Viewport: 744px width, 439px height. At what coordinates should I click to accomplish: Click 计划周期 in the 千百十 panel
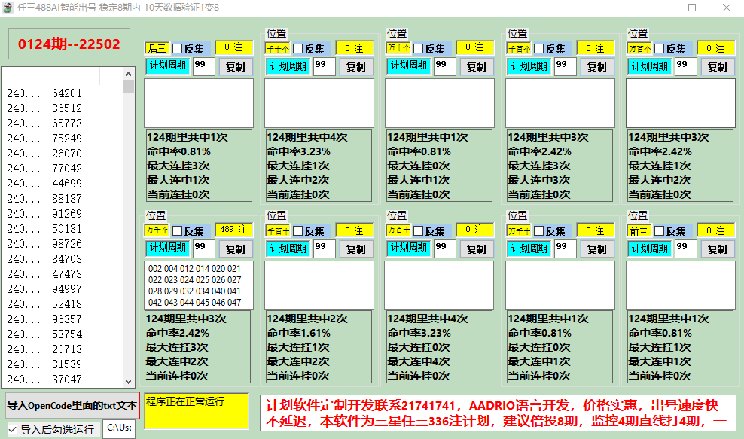[288, 248]
